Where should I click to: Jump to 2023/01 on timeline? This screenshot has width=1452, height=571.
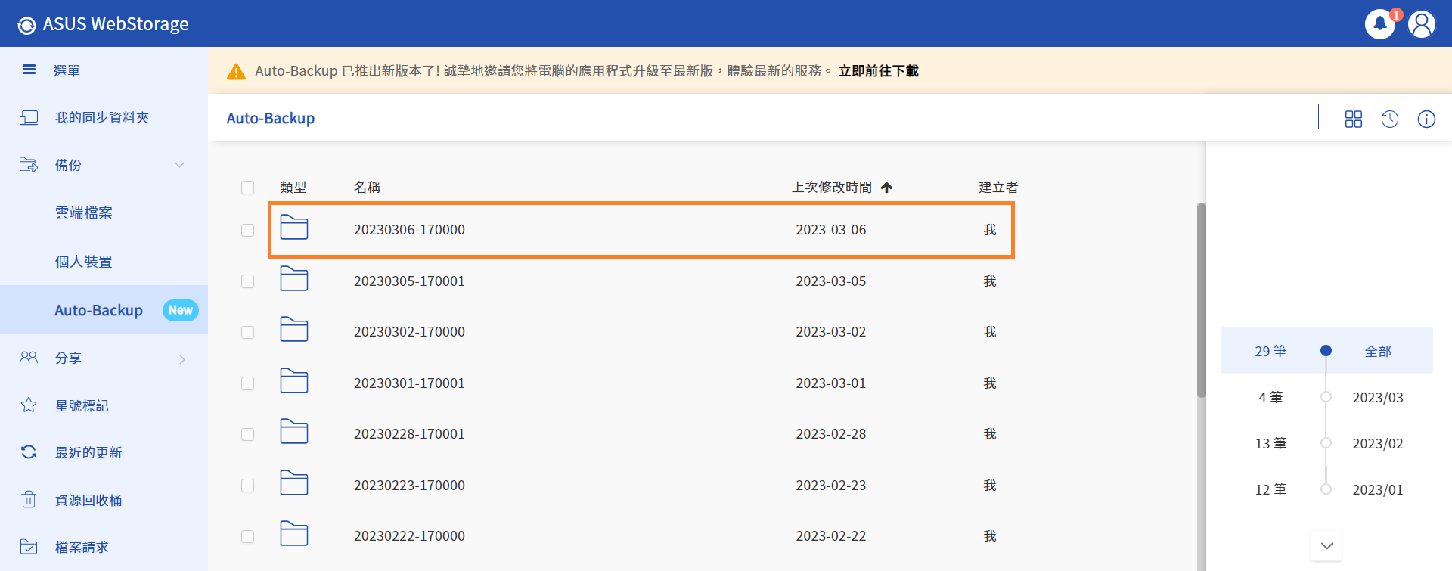tap(1378, 489)
